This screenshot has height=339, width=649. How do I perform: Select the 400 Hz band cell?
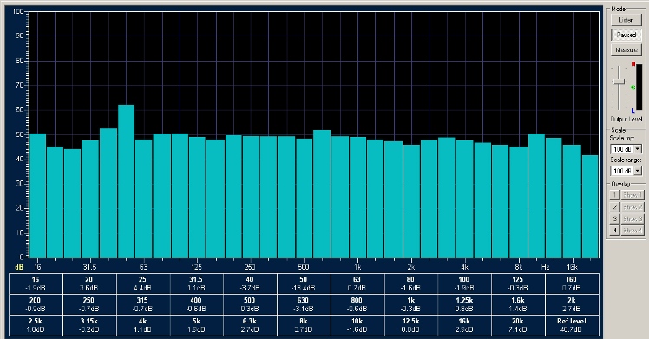click(196, 304)
